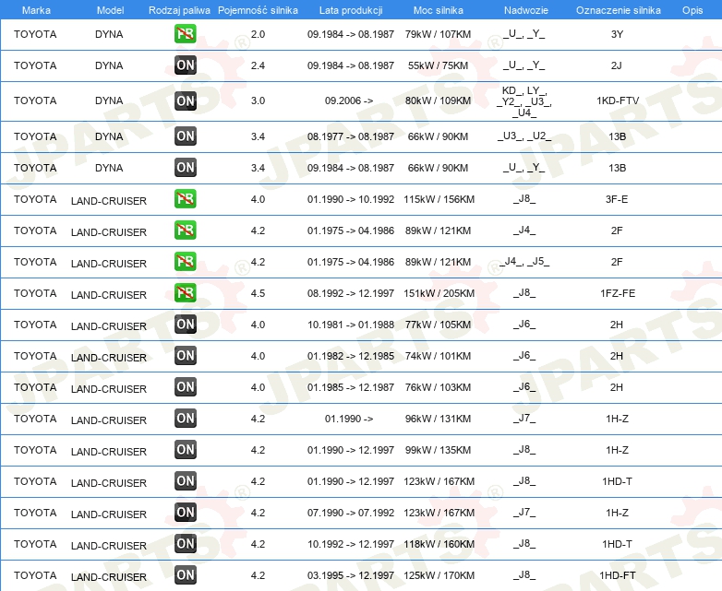
Task: Click the power value 55kW / 75KM
Action: click(x=438, y=65)
